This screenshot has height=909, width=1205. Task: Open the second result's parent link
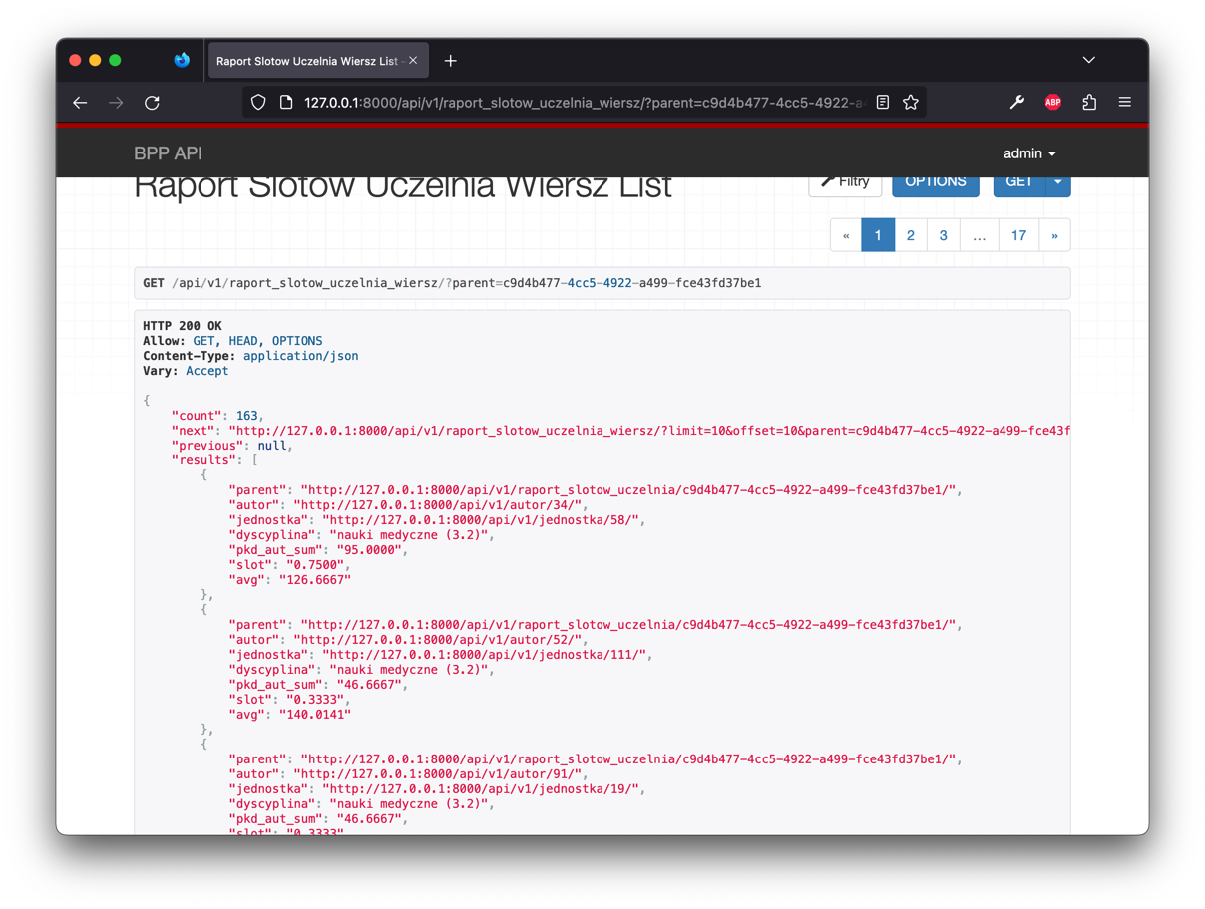click(x=628, y=625)
